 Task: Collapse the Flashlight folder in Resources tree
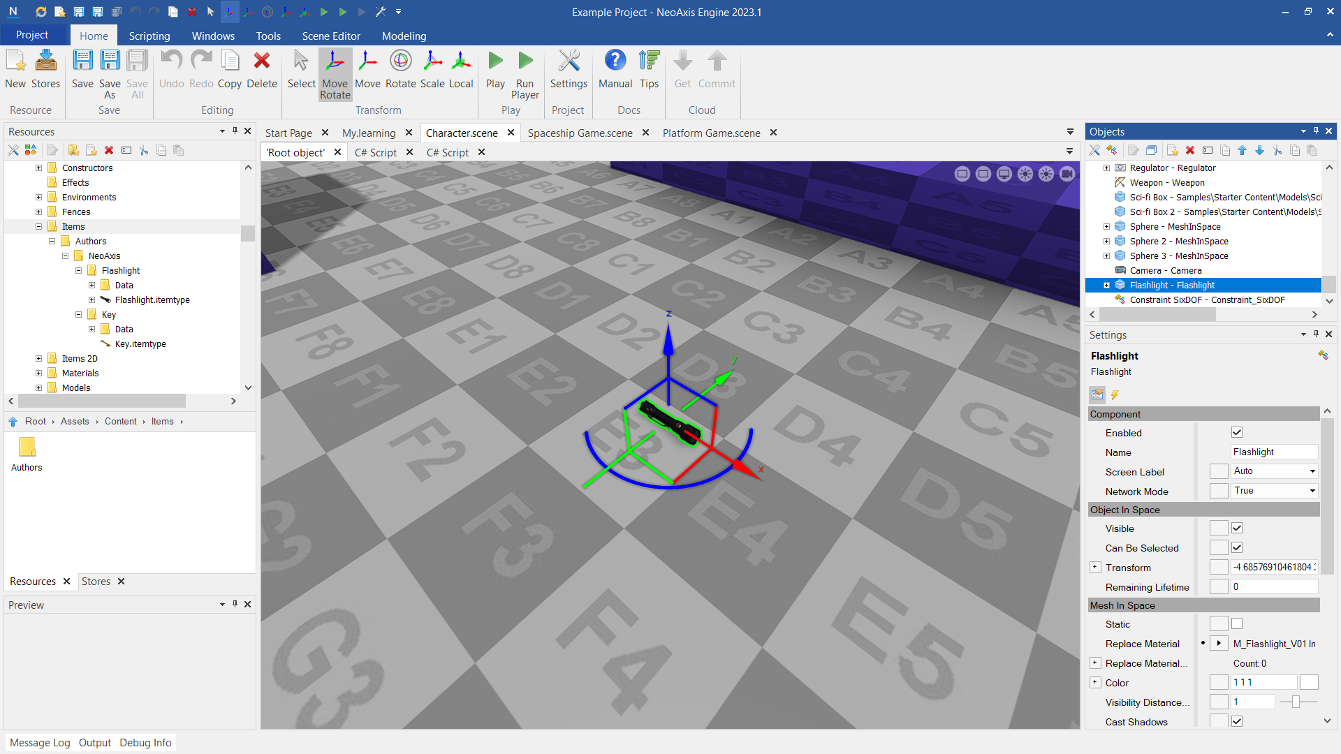[x=79, y=271]
